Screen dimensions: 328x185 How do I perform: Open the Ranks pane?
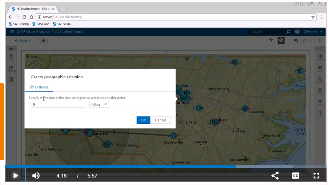[320, 114]
